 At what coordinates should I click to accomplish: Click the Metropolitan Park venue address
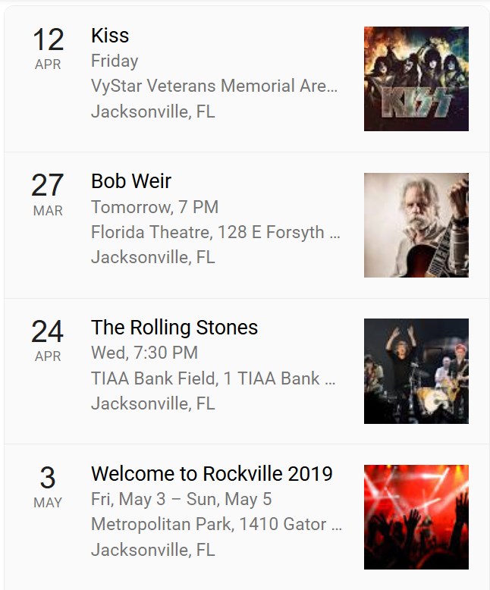216,524
